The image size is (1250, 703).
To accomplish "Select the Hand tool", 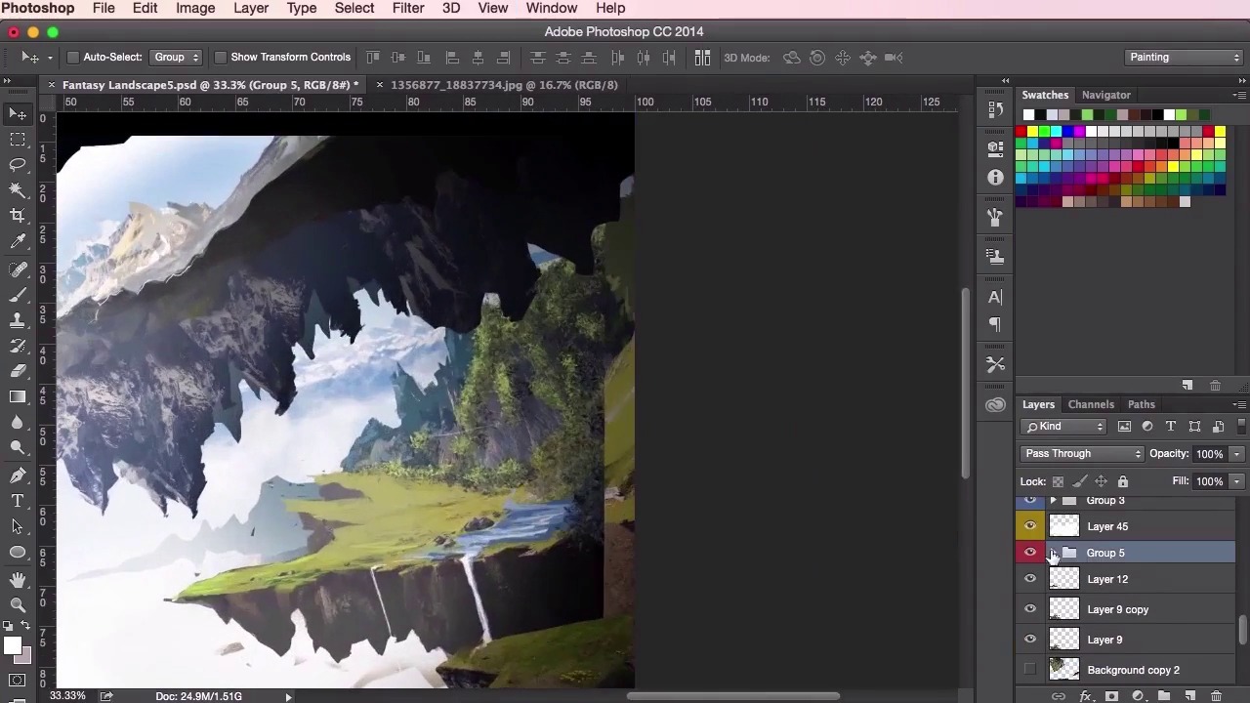I will 18,580.
